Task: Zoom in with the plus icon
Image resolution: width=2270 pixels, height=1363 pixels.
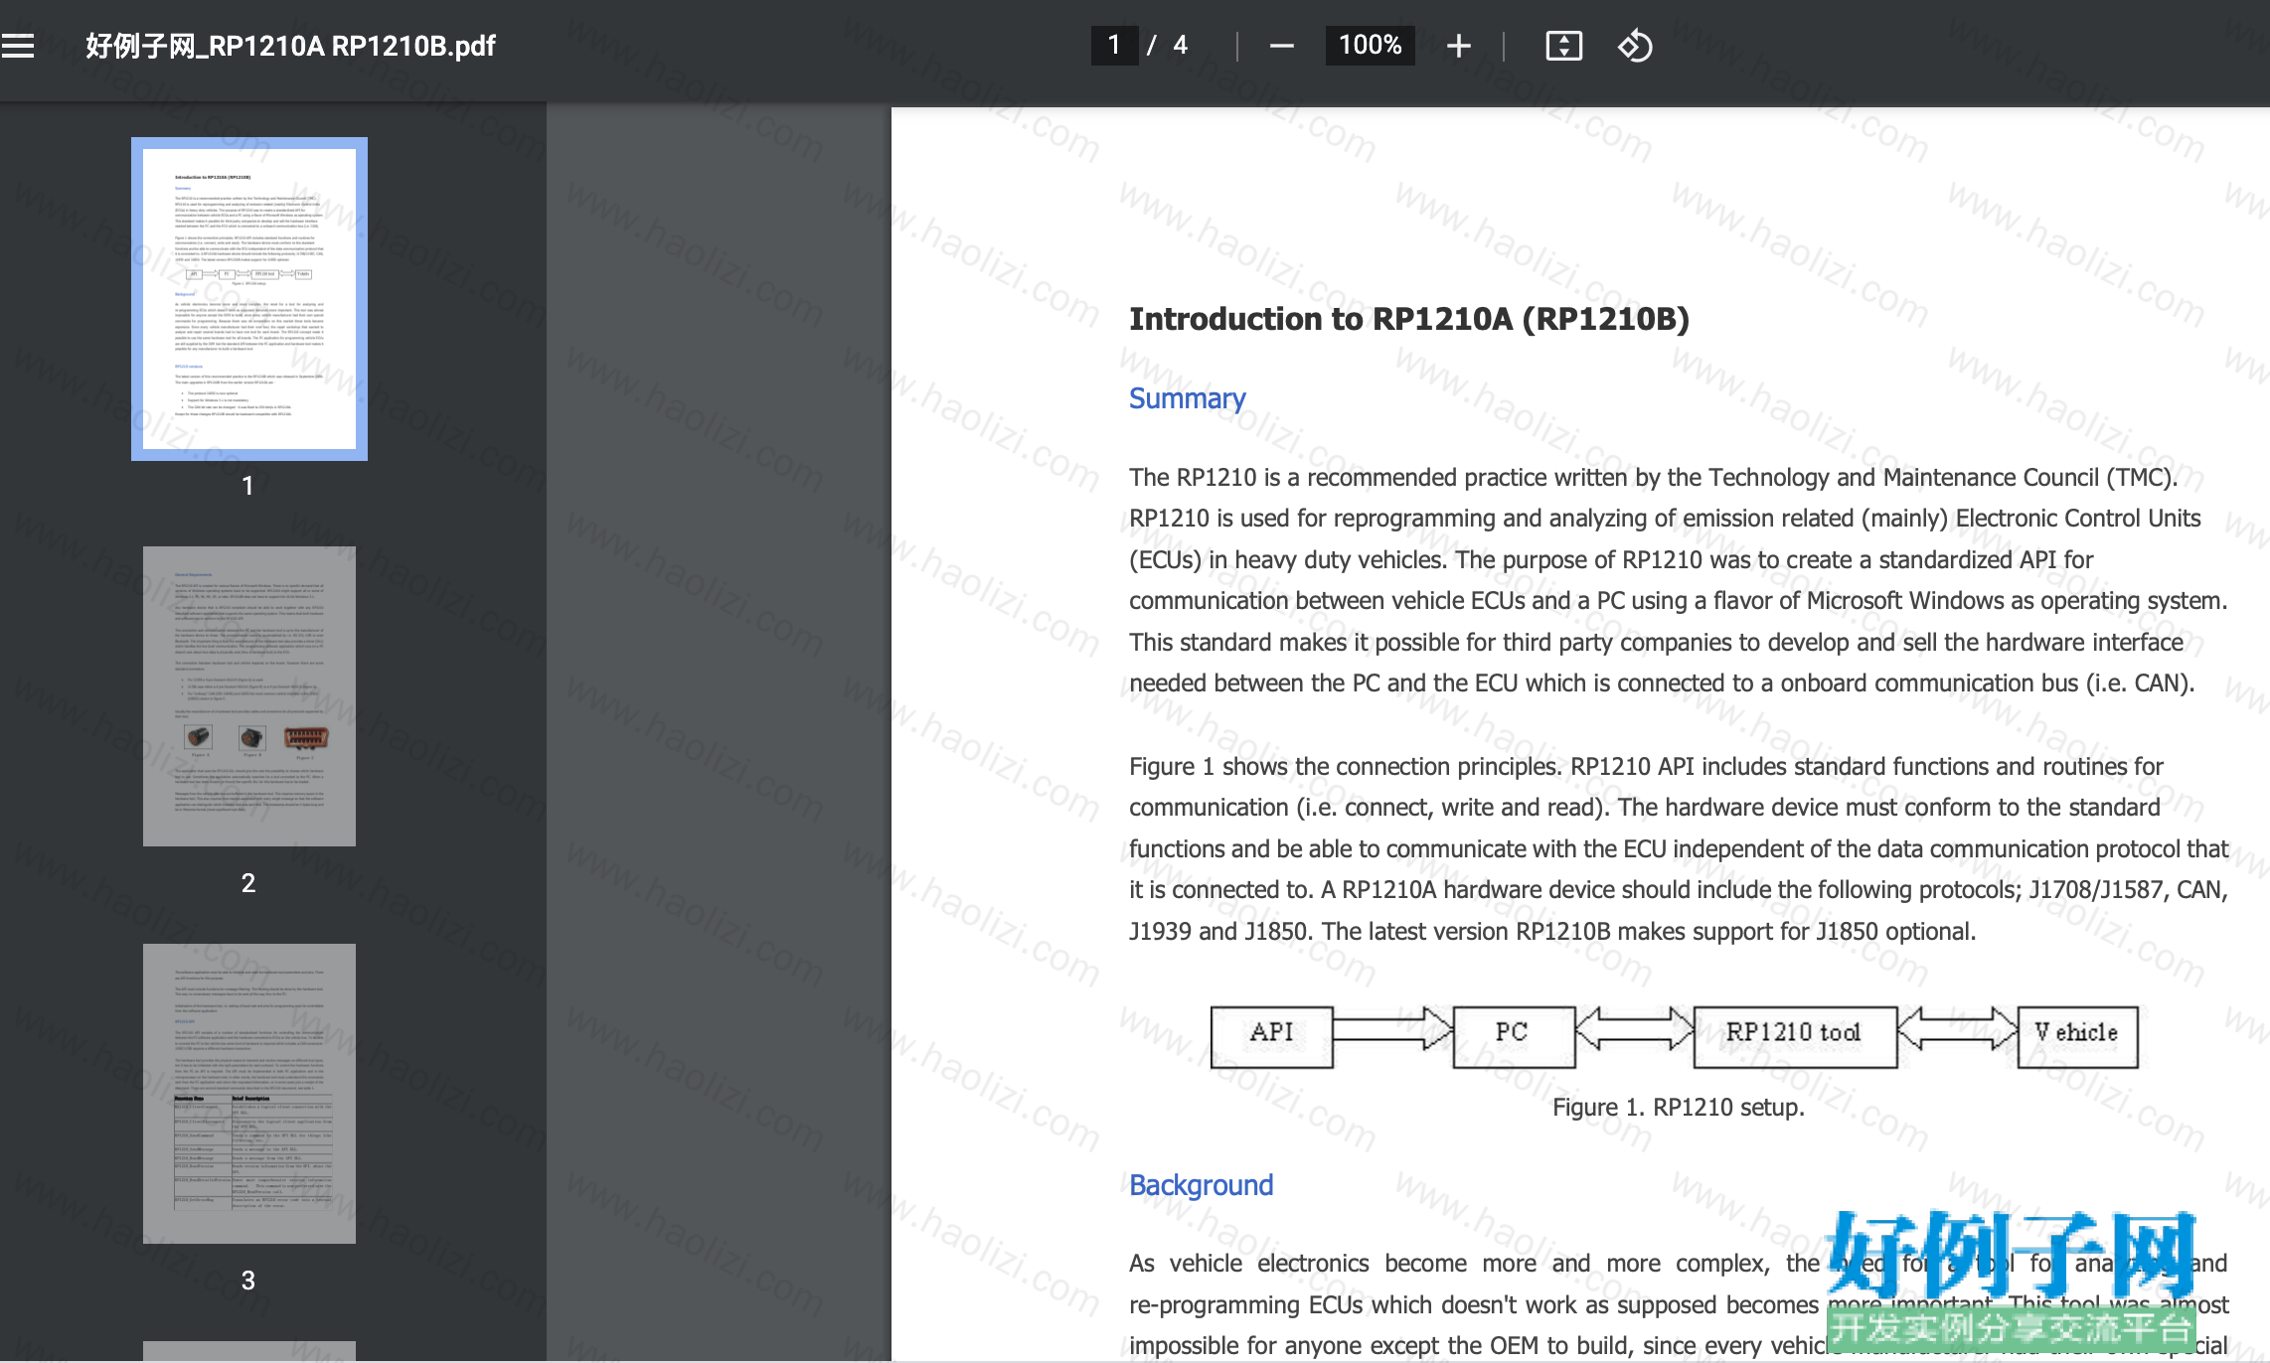Action: pyautogui.click(x=1458, y=46)
